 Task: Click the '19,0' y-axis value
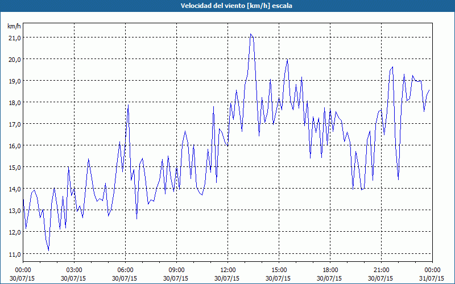(15, 81)
